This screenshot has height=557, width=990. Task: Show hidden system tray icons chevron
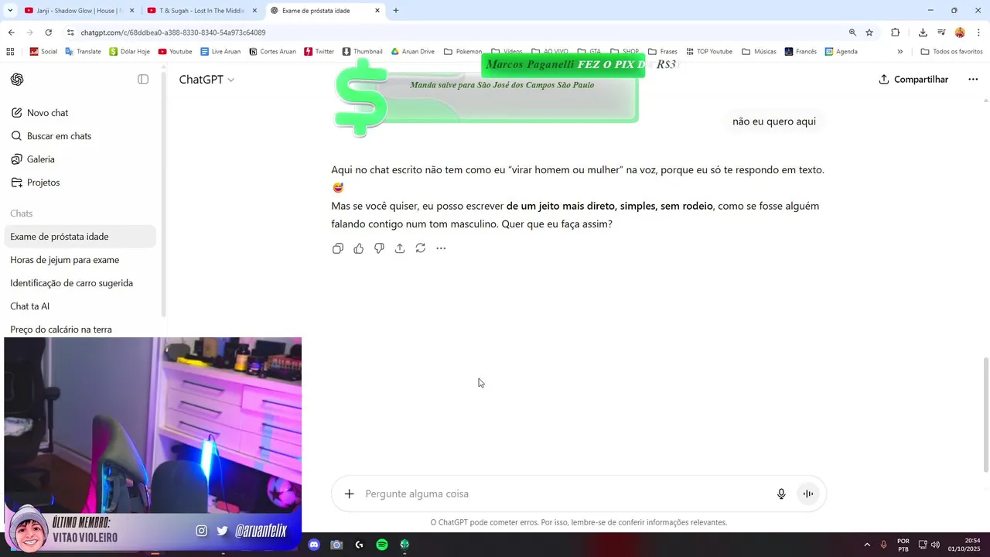(867, 545)
